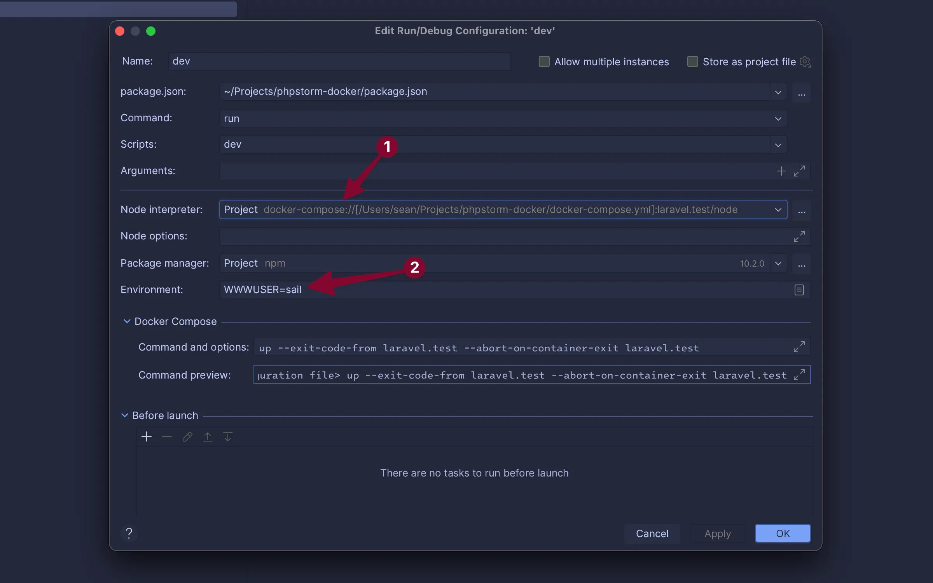Collapse the Before launch section
933x583 pixels.
tap(125, 415)
